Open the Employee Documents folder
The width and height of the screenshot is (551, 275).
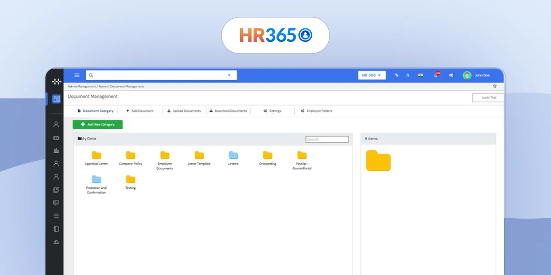pyautogui.click(x=165, y=160)
